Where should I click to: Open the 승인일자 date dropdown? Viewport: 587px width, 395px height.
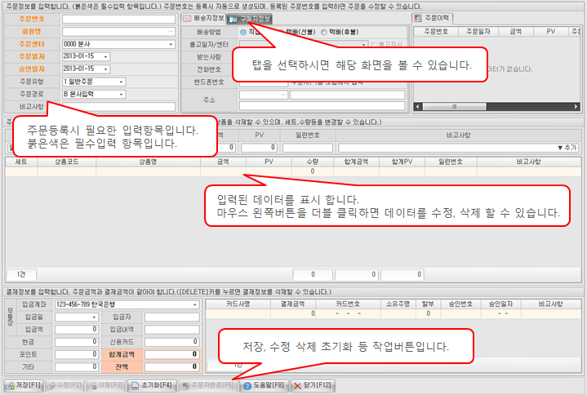coord(106,69)
